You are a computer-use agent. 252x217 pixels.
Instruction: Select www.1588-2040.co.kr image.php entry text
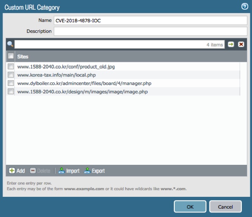tap(82, 92)
